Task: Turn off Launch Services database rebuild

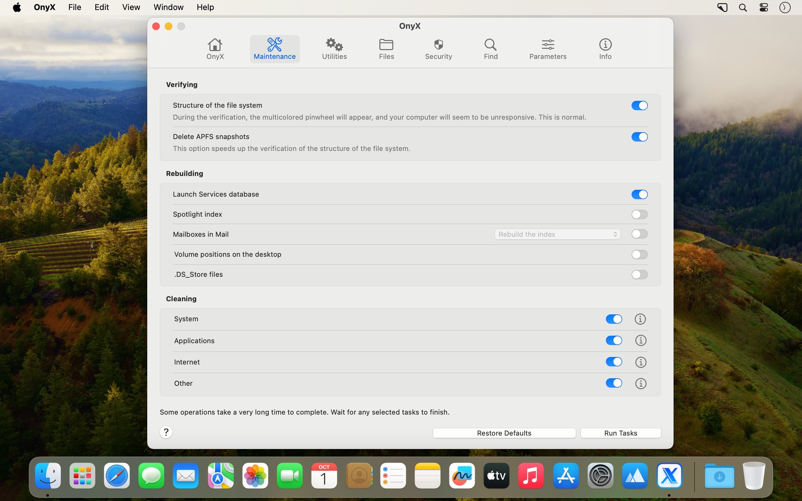Action: coord(639,194)
